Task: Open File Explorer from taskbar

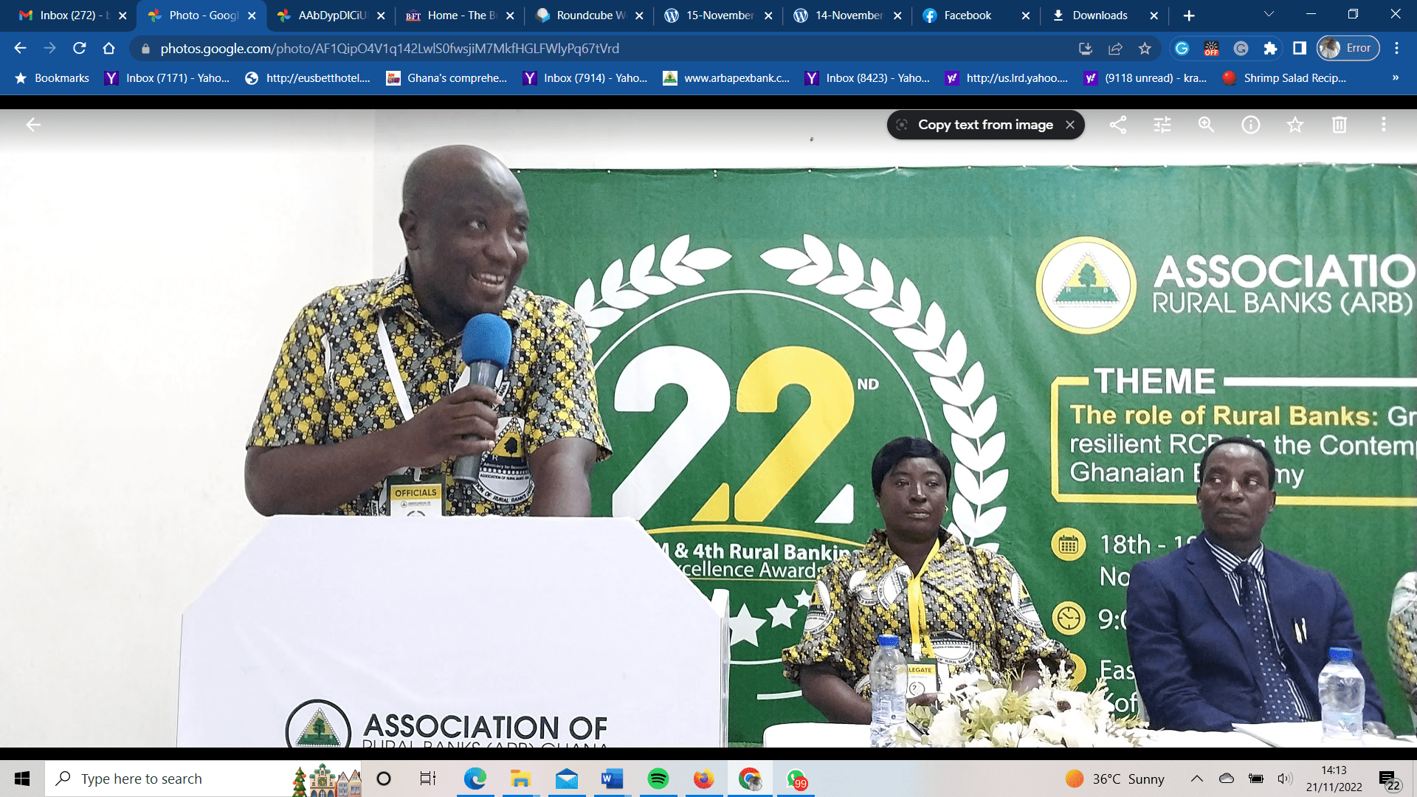Action: (521, 779)
